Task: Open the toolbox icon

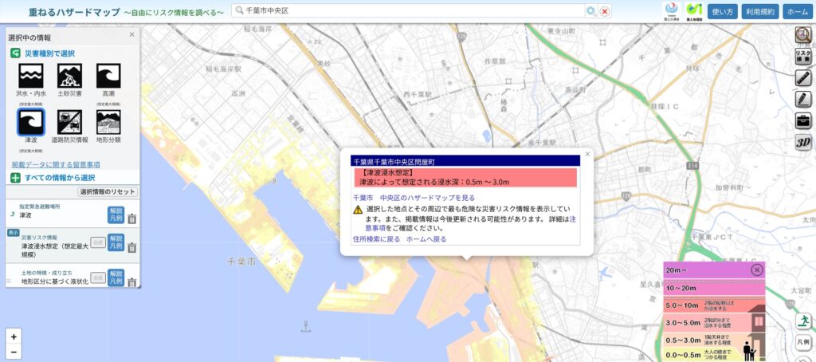Action: (803, 120)
